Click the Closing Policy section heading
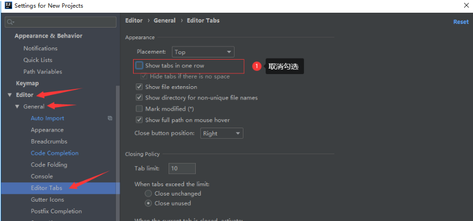The width and height of the screenshot is (473, 221). [143, 154]
